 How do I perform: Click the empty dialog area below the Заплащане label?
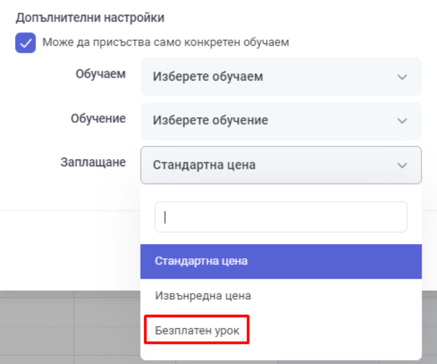70,192
